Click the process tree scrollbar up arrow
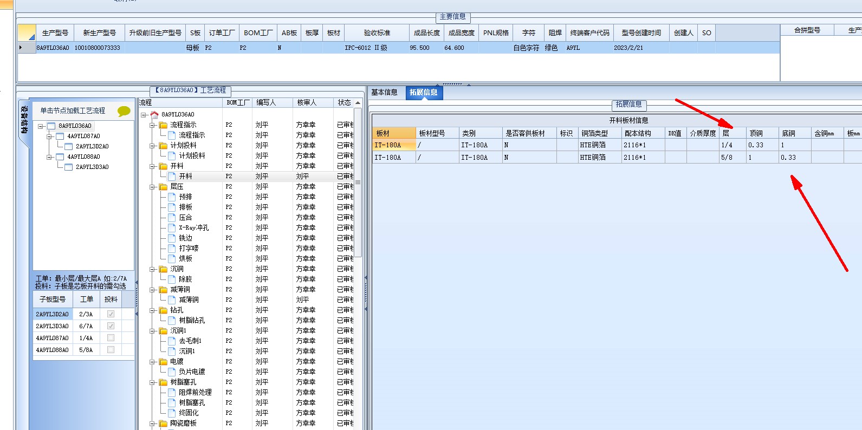 pos(358,103)
